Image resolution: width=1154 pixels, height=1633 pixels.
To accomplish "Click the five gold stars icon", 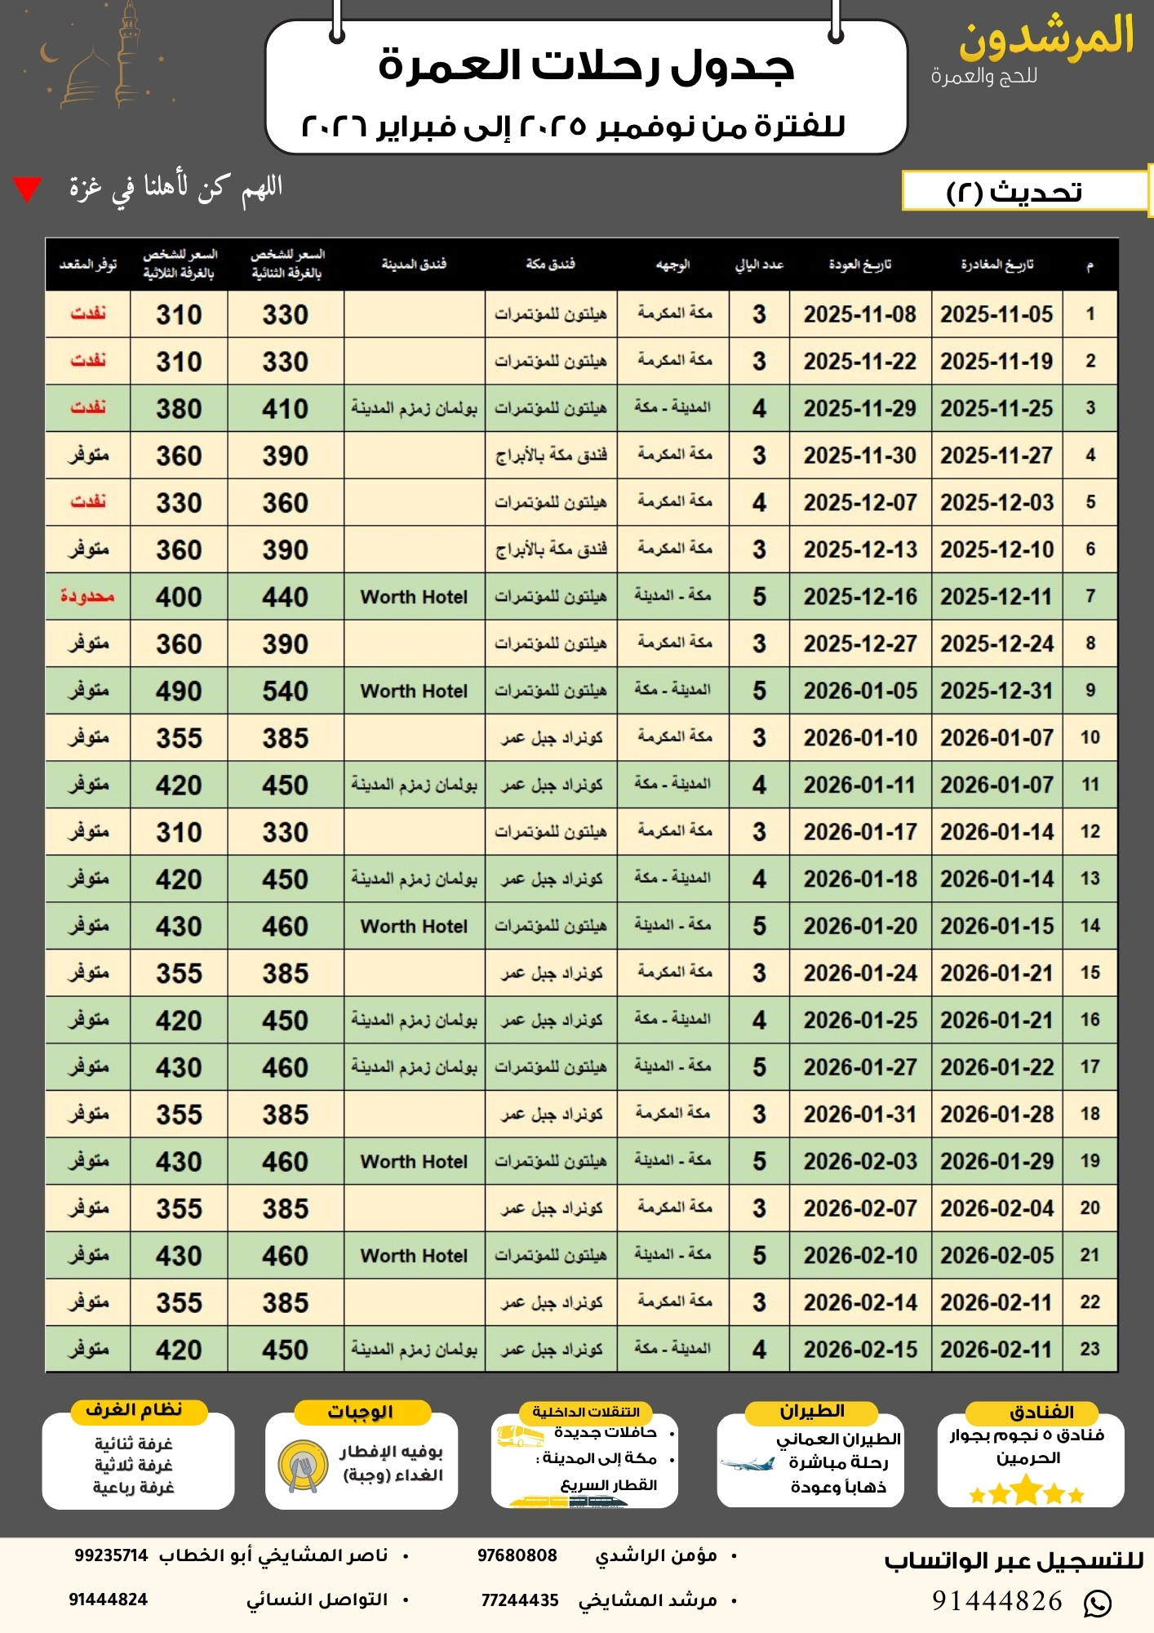I will [x=1026, y=1493].
